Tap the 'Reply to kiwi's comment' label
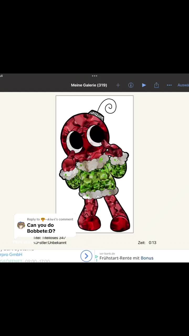Viewport: 189px width, 336px height. [50, 219]
